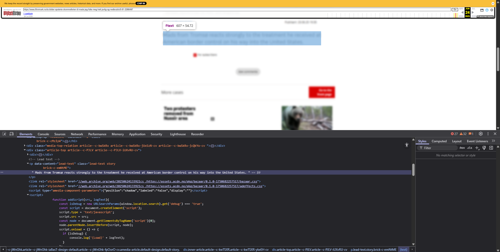Switch to Computed styles tab
Screen dimensions: 500x252
point(439,141)
